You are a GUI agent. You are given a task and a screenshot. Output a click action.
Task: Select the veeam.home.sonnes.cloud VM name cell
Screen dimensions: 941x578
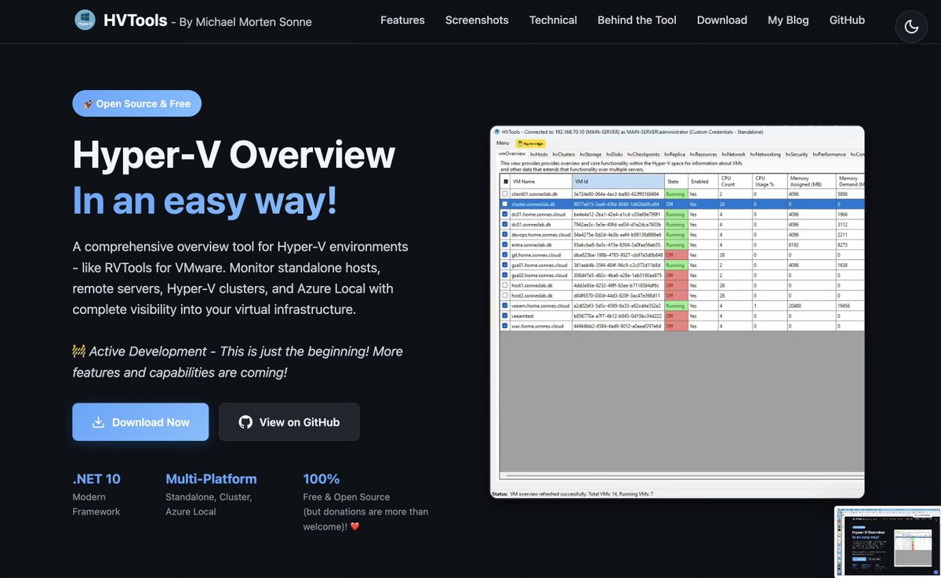point(541,305)
